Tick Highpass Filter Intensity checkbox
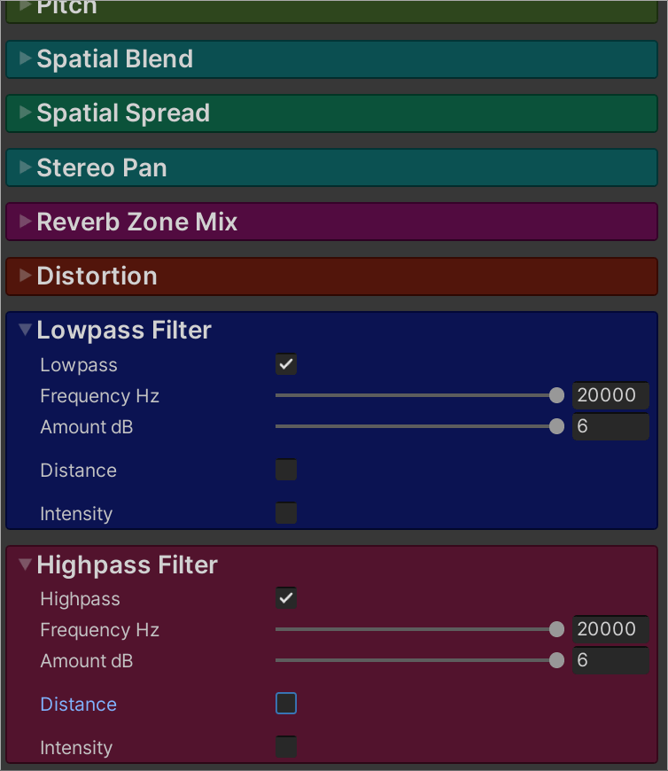This screenshot has height=771, width=668. click(x=286, y=747)
